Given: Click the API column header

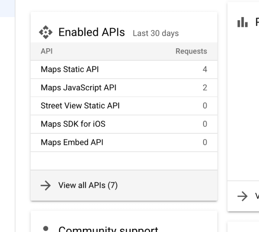Looking at the screenshot, I should pyautogui.click(x=47, y=51).
